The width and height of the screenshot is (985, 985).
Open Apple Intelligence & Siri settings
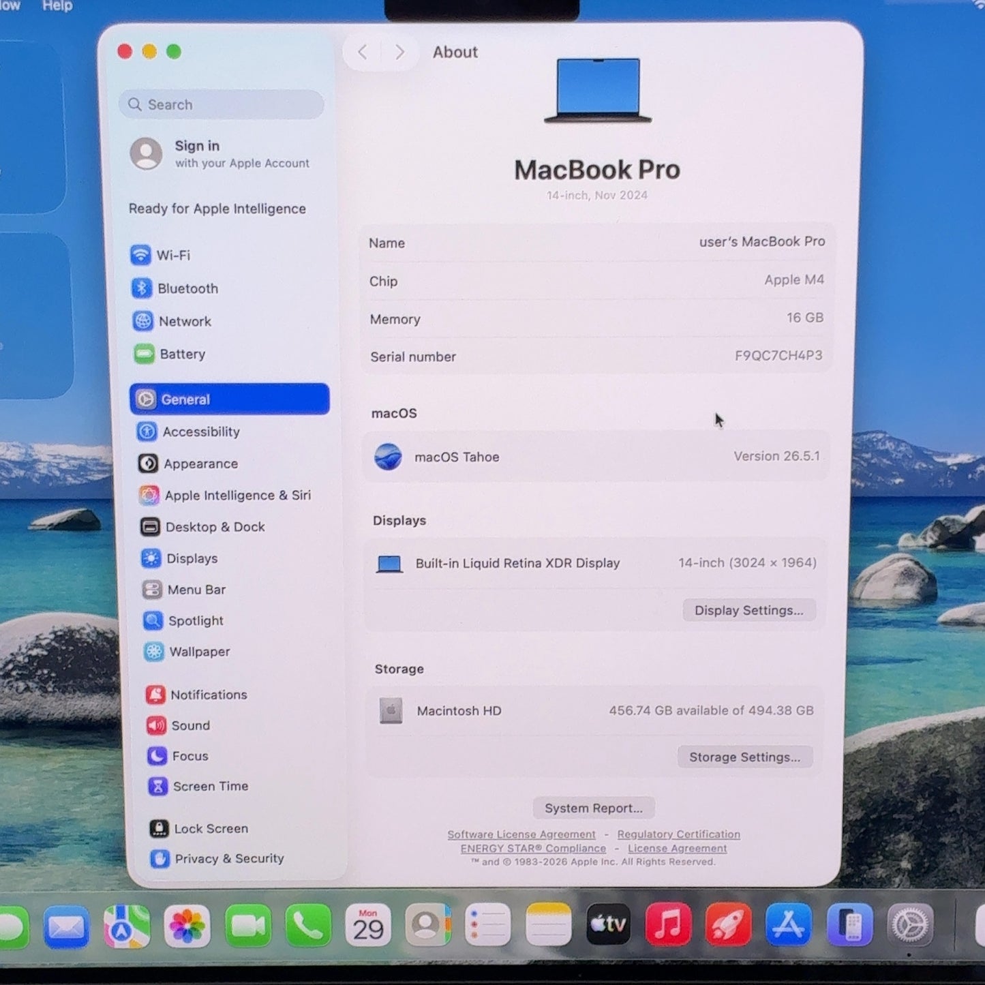225,495
